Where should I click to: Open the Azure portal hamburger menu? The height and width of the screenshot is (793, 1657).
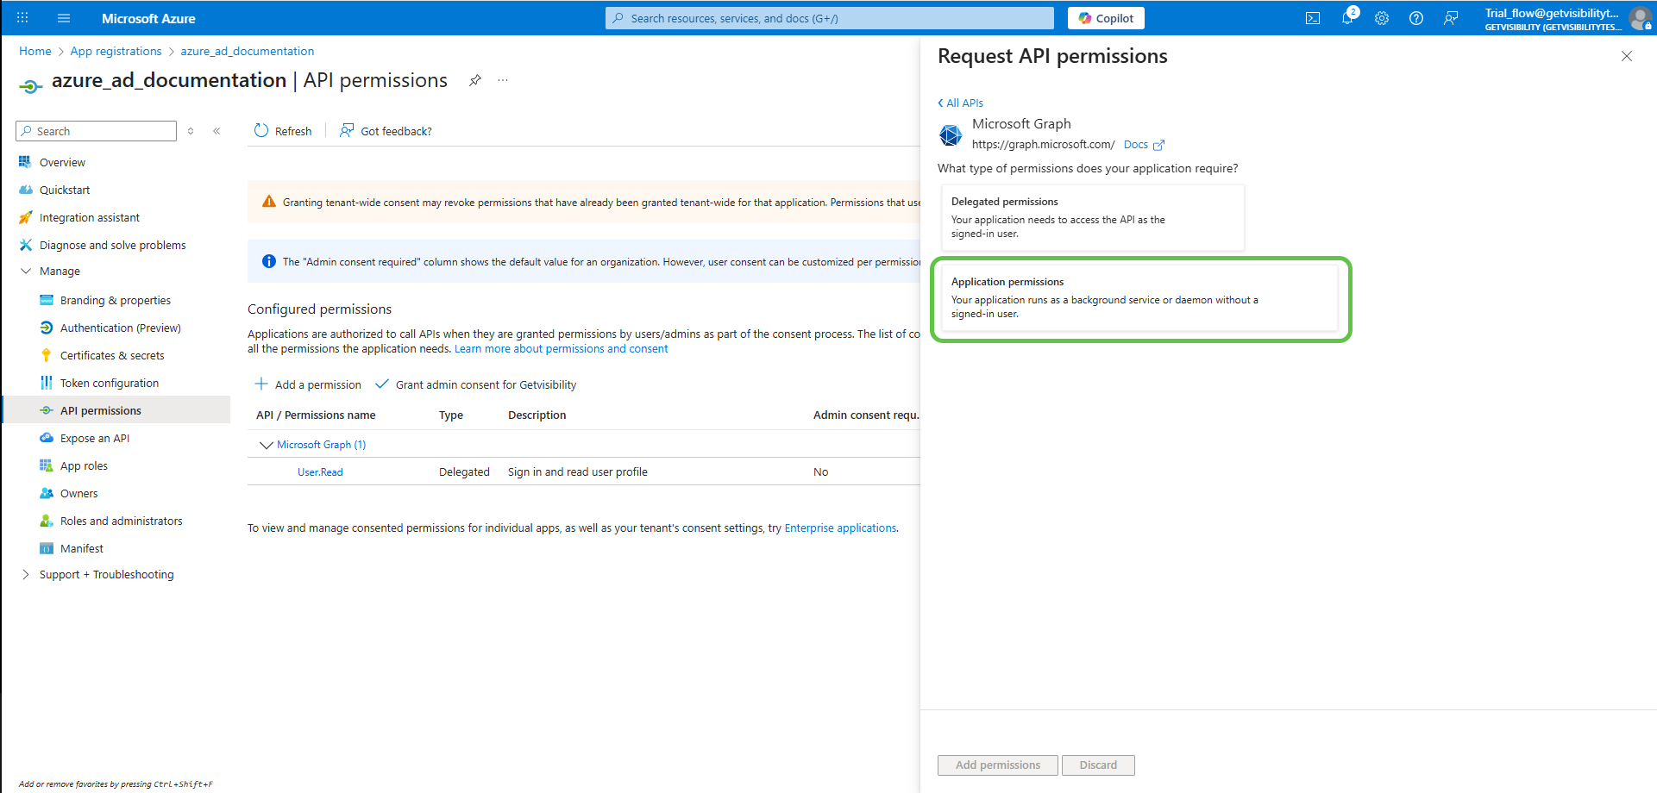click(64, 18)
